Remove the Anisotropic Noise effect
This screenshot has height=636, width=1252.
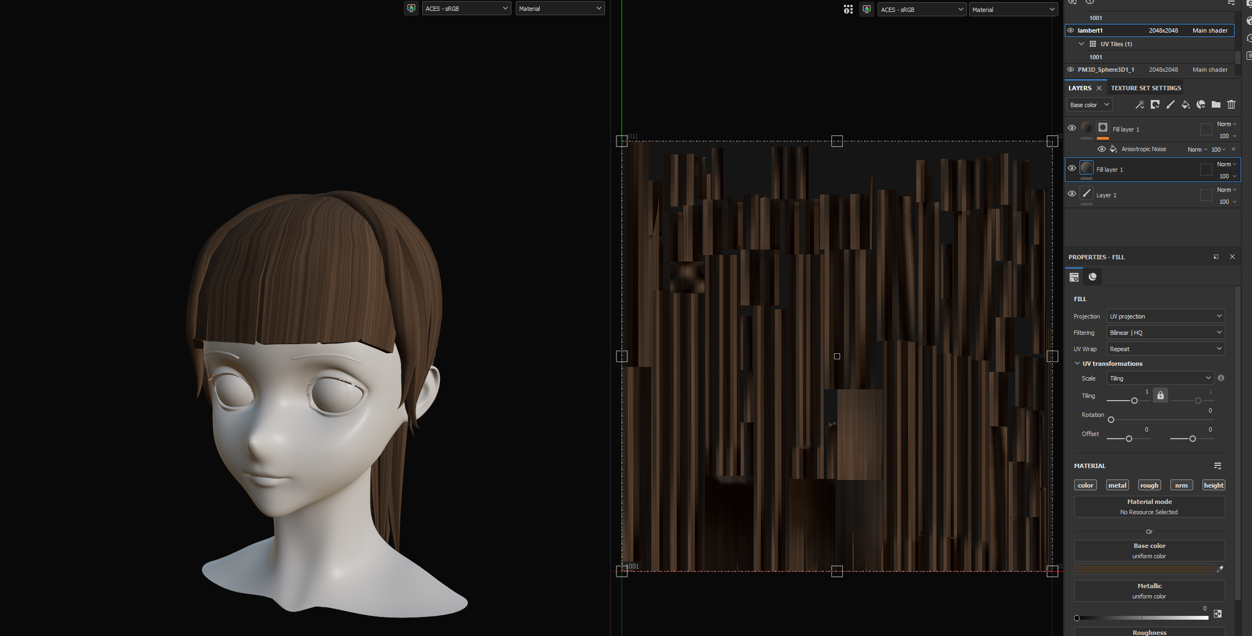point(1234,149)
